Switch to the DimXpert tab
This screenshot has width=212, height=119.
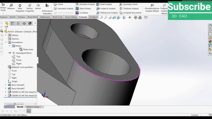pyautogui.click(x=93, y=17)
